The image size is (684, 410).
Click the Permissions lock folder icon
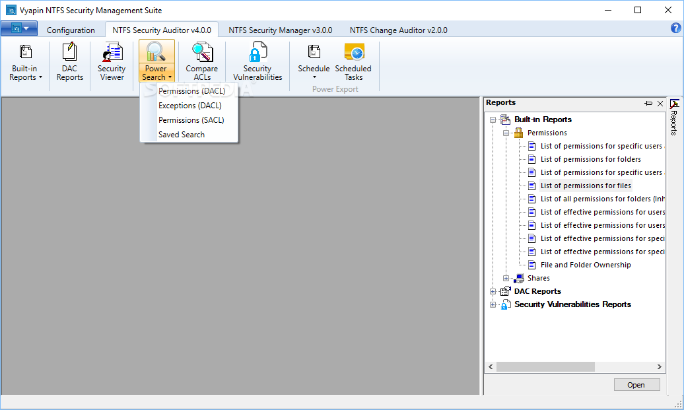click(x=518, y=133)
